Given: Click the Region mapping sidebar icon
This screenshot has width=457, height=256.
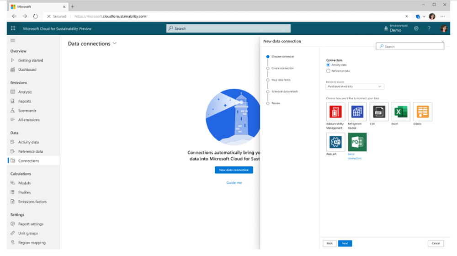Looking at the screenshot, I should 12,242.
